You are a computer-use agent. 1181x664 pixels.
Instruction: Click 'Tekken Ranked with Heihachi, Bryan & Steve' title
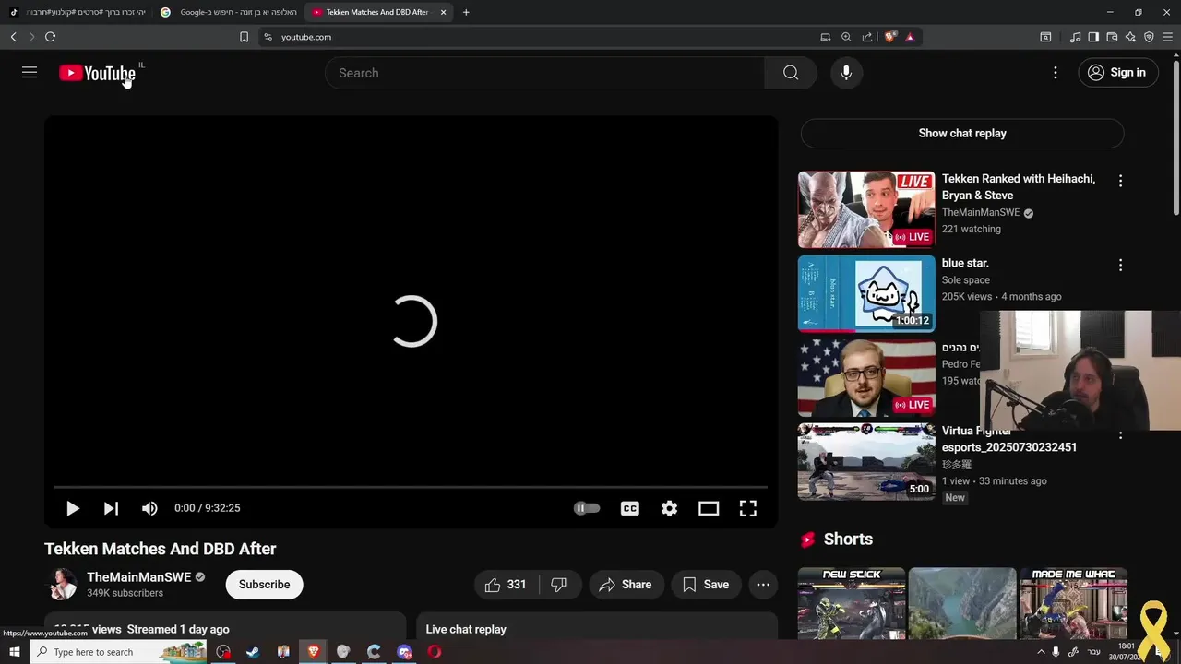[x=1019, y=187]
